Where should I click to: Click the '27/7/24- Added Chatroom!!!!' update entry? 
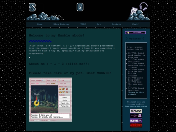[x=136, y=60]
